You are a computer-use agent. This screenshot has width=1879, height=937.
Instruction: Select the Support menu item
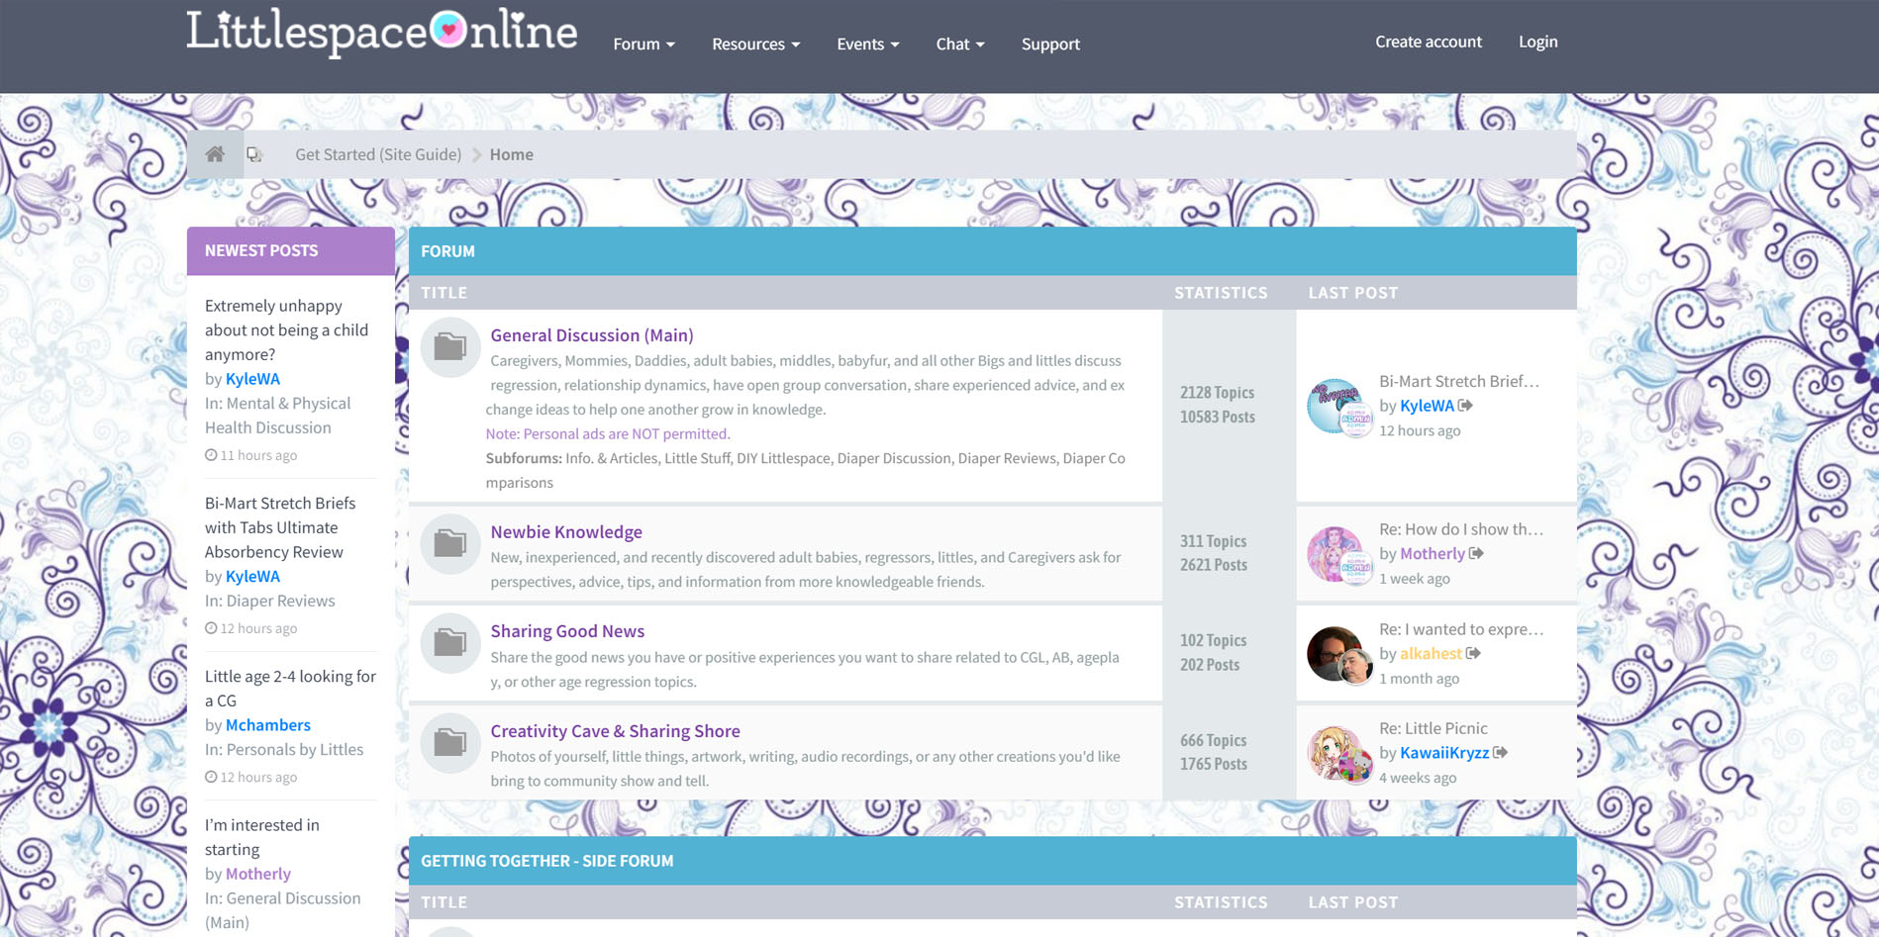pyautogui.click(x=1050, y=44)
